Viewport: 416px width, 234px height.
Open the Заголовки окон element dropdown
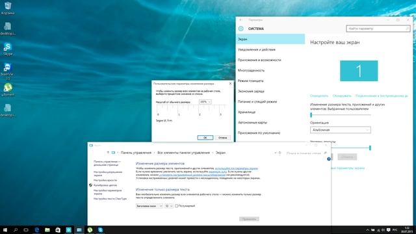pyautogui.click(x=149, y=206)
